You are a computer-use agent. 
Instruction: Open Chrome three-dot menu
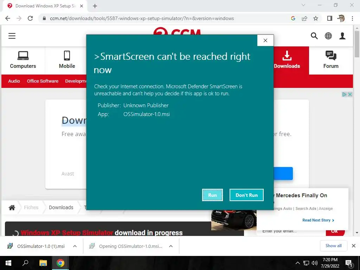(352, 18)
